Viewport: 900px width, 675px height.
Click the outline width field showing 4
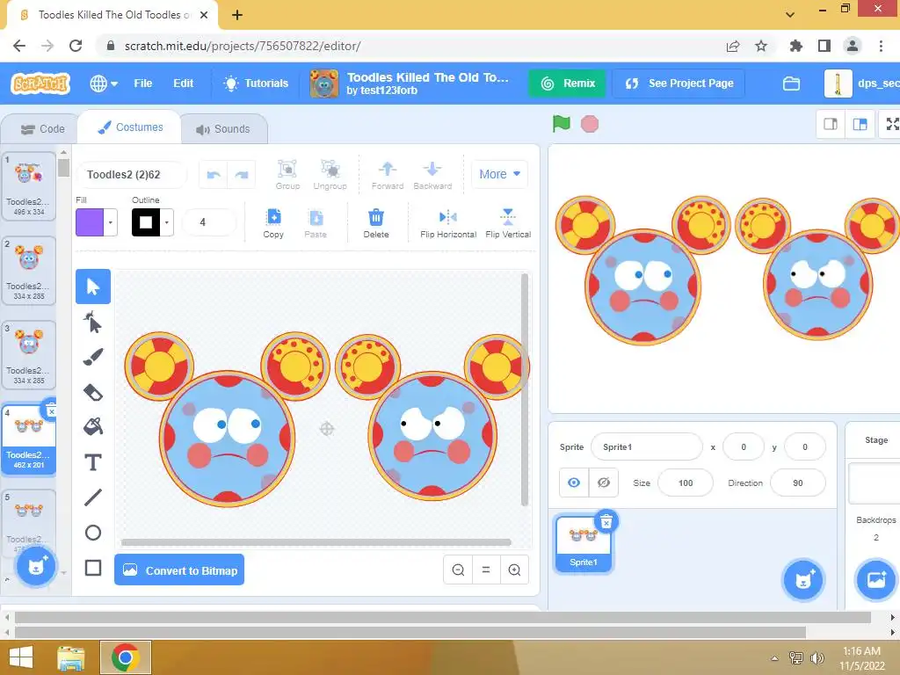click(x=208, y=222)
